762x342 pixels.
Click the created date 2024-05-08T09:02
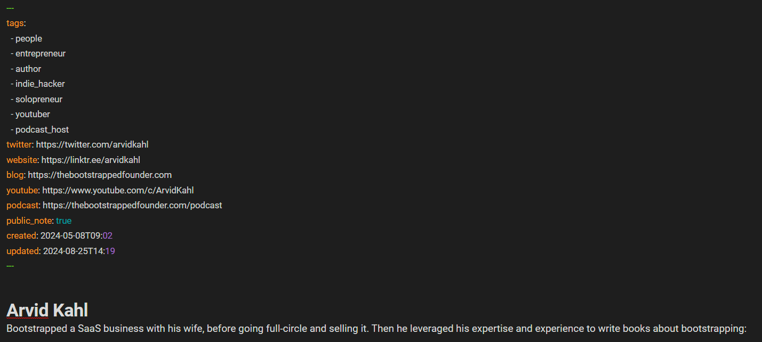click(76, 235)
